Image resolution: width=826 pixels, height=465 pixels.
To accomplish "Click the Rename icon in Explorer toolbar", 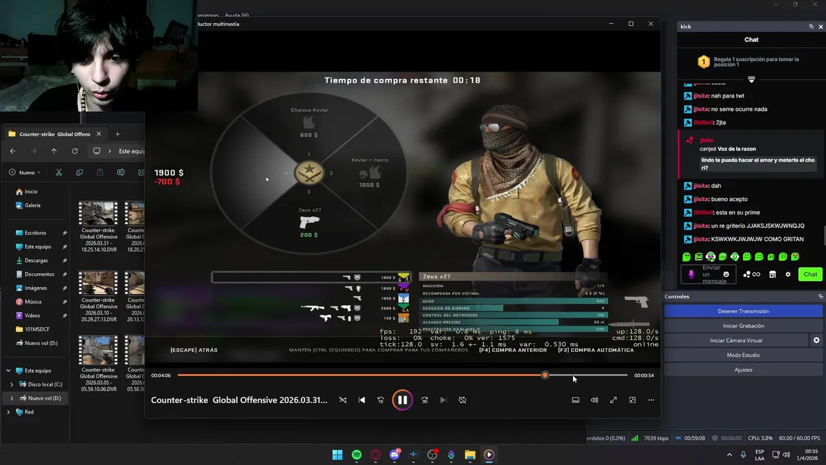I will click(x=121, y=172).
